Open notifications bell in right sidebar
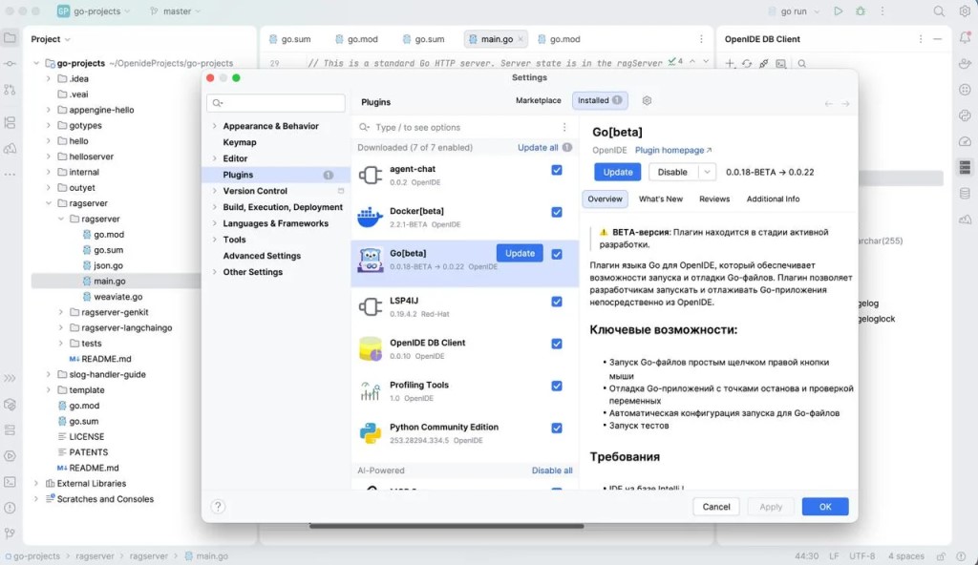This screenshot has width=978, height=565. [x=965, y=38]
